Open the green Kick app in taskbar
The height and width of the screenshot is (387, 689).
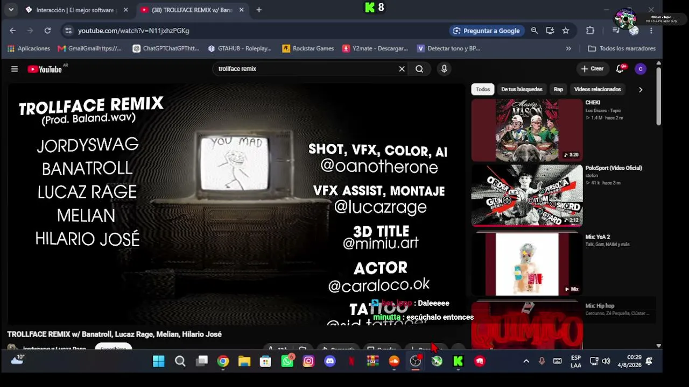[458, 361]
